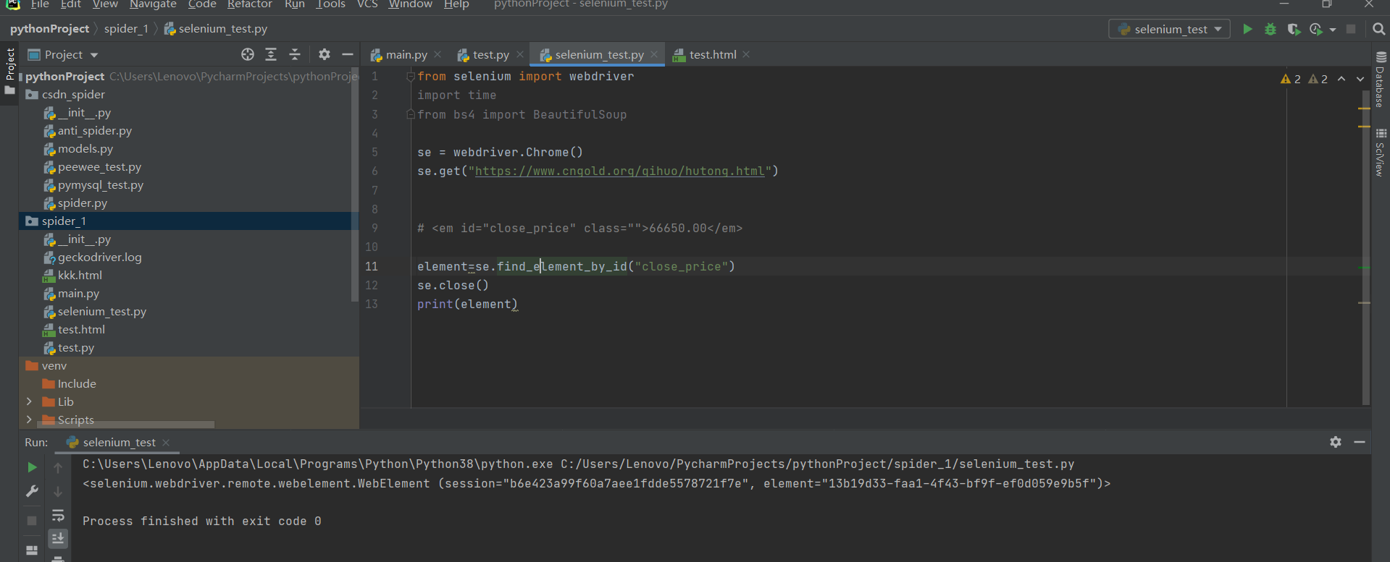Viewport: 1390px width, 562px height.
Task: Open the Refactor menu
Action: click(249, 4)
